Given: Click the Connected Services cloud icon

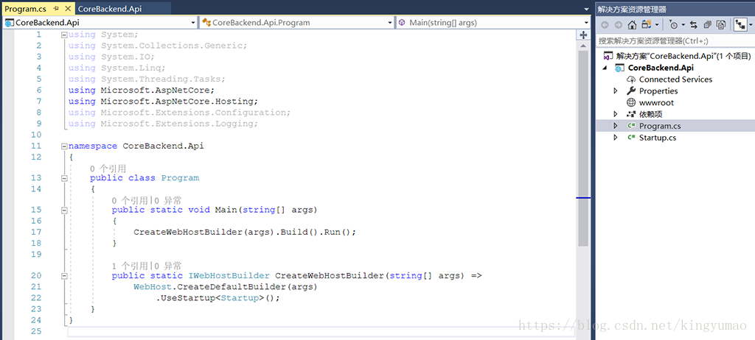Looking at the screenshot, I should 631,79.
